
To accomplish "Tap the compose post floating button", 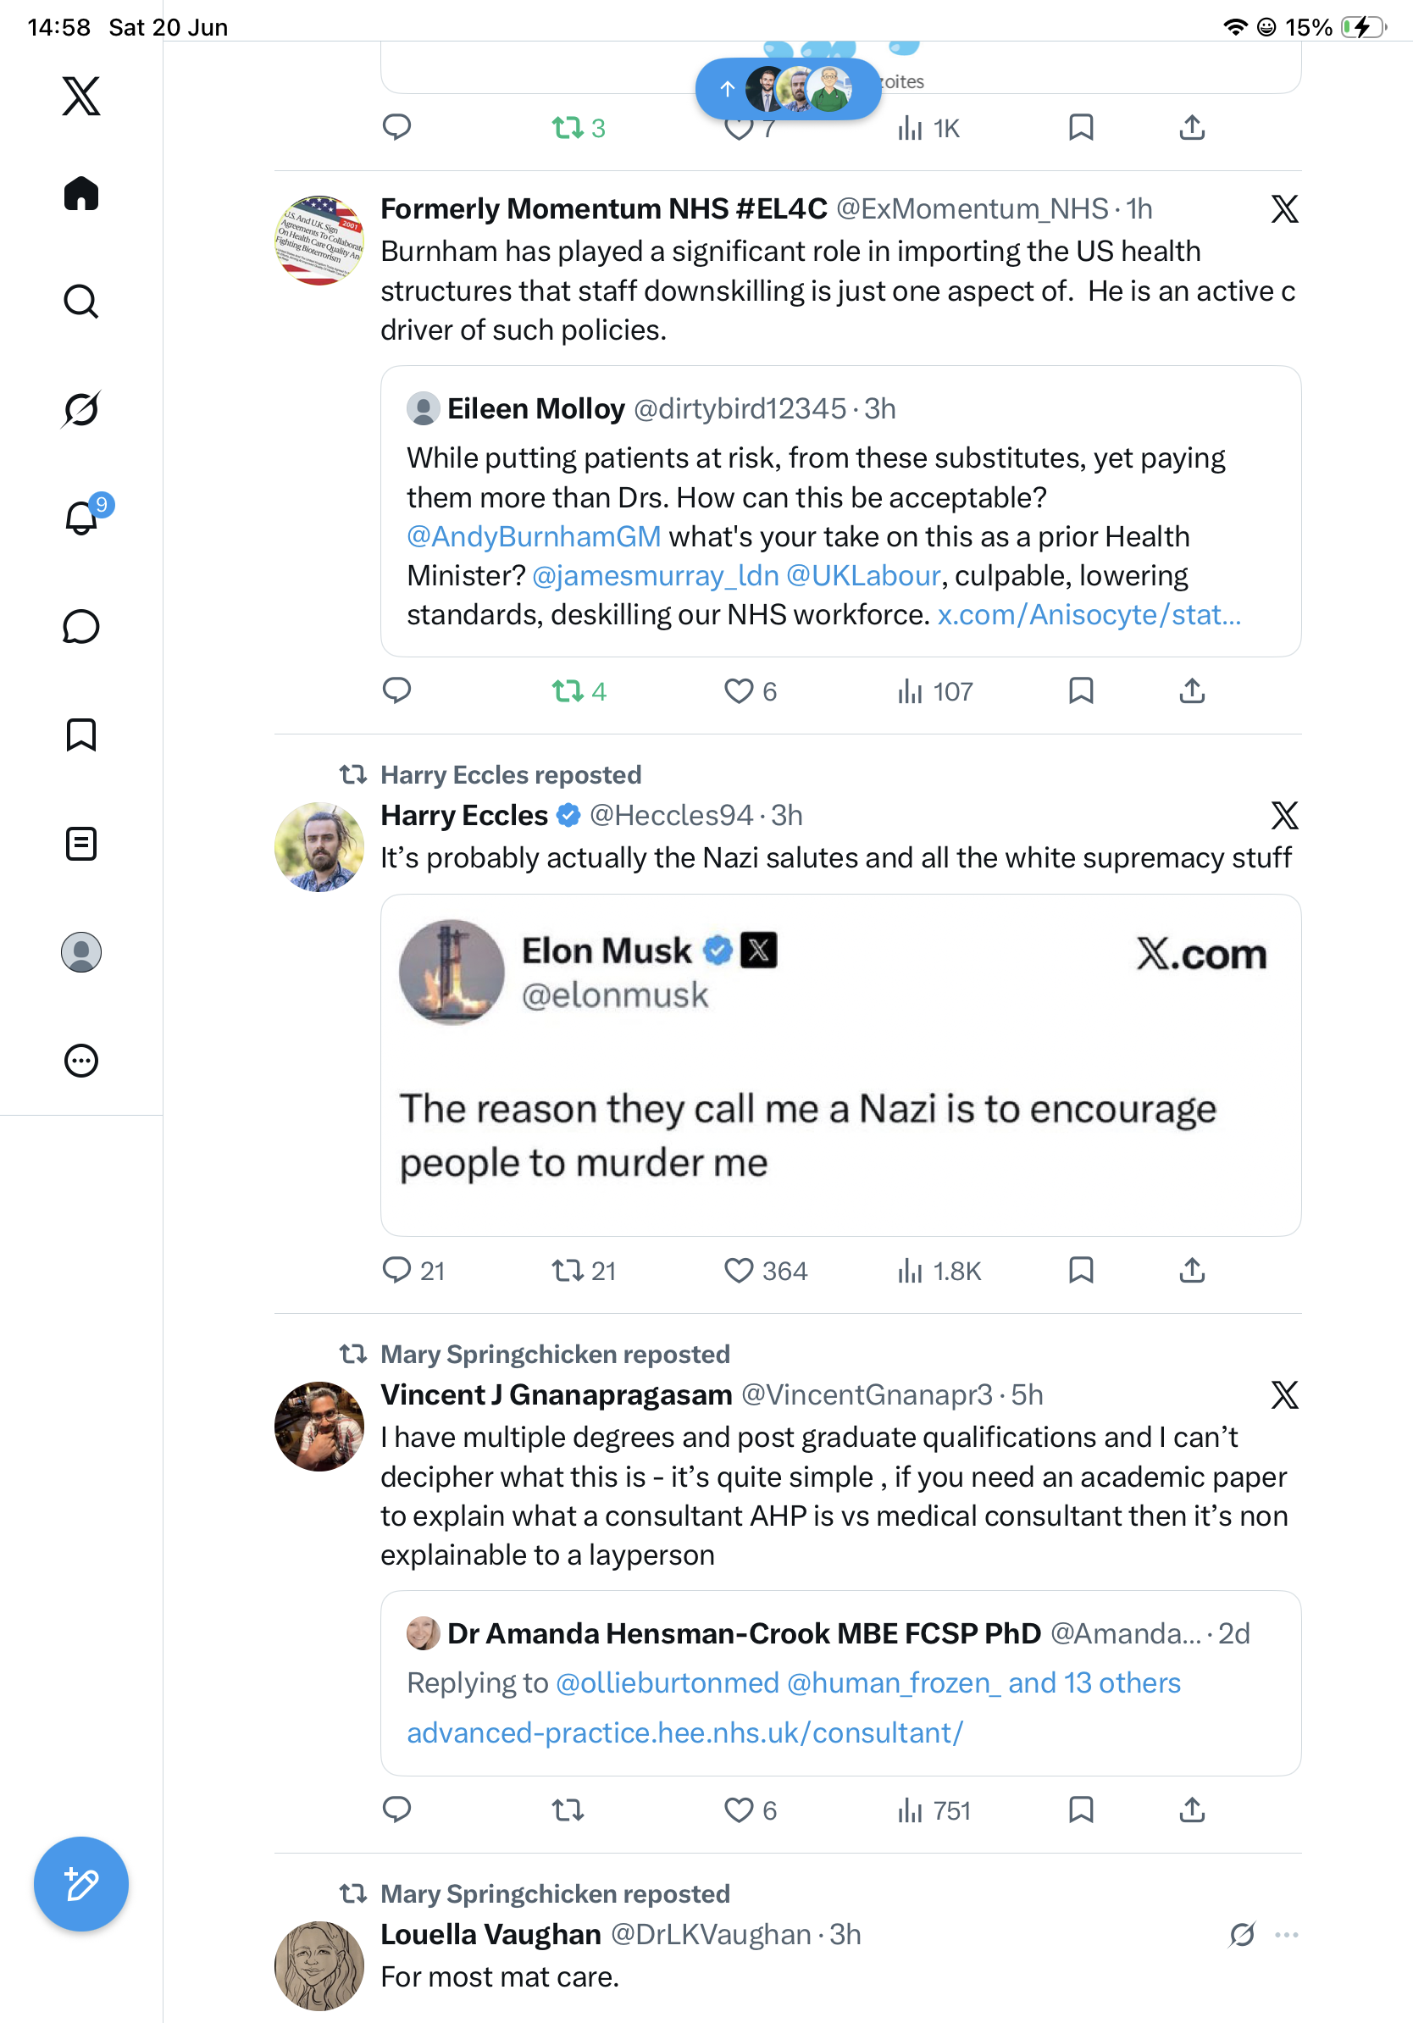I will tap(81, 1884).
